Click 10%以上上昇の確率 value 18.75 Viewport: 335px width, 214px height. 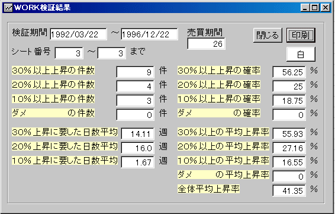(289, 101)
